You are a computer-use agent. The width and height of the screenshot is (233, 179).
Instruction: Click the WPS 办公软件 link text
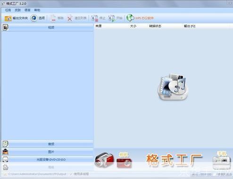pos(144,18)
